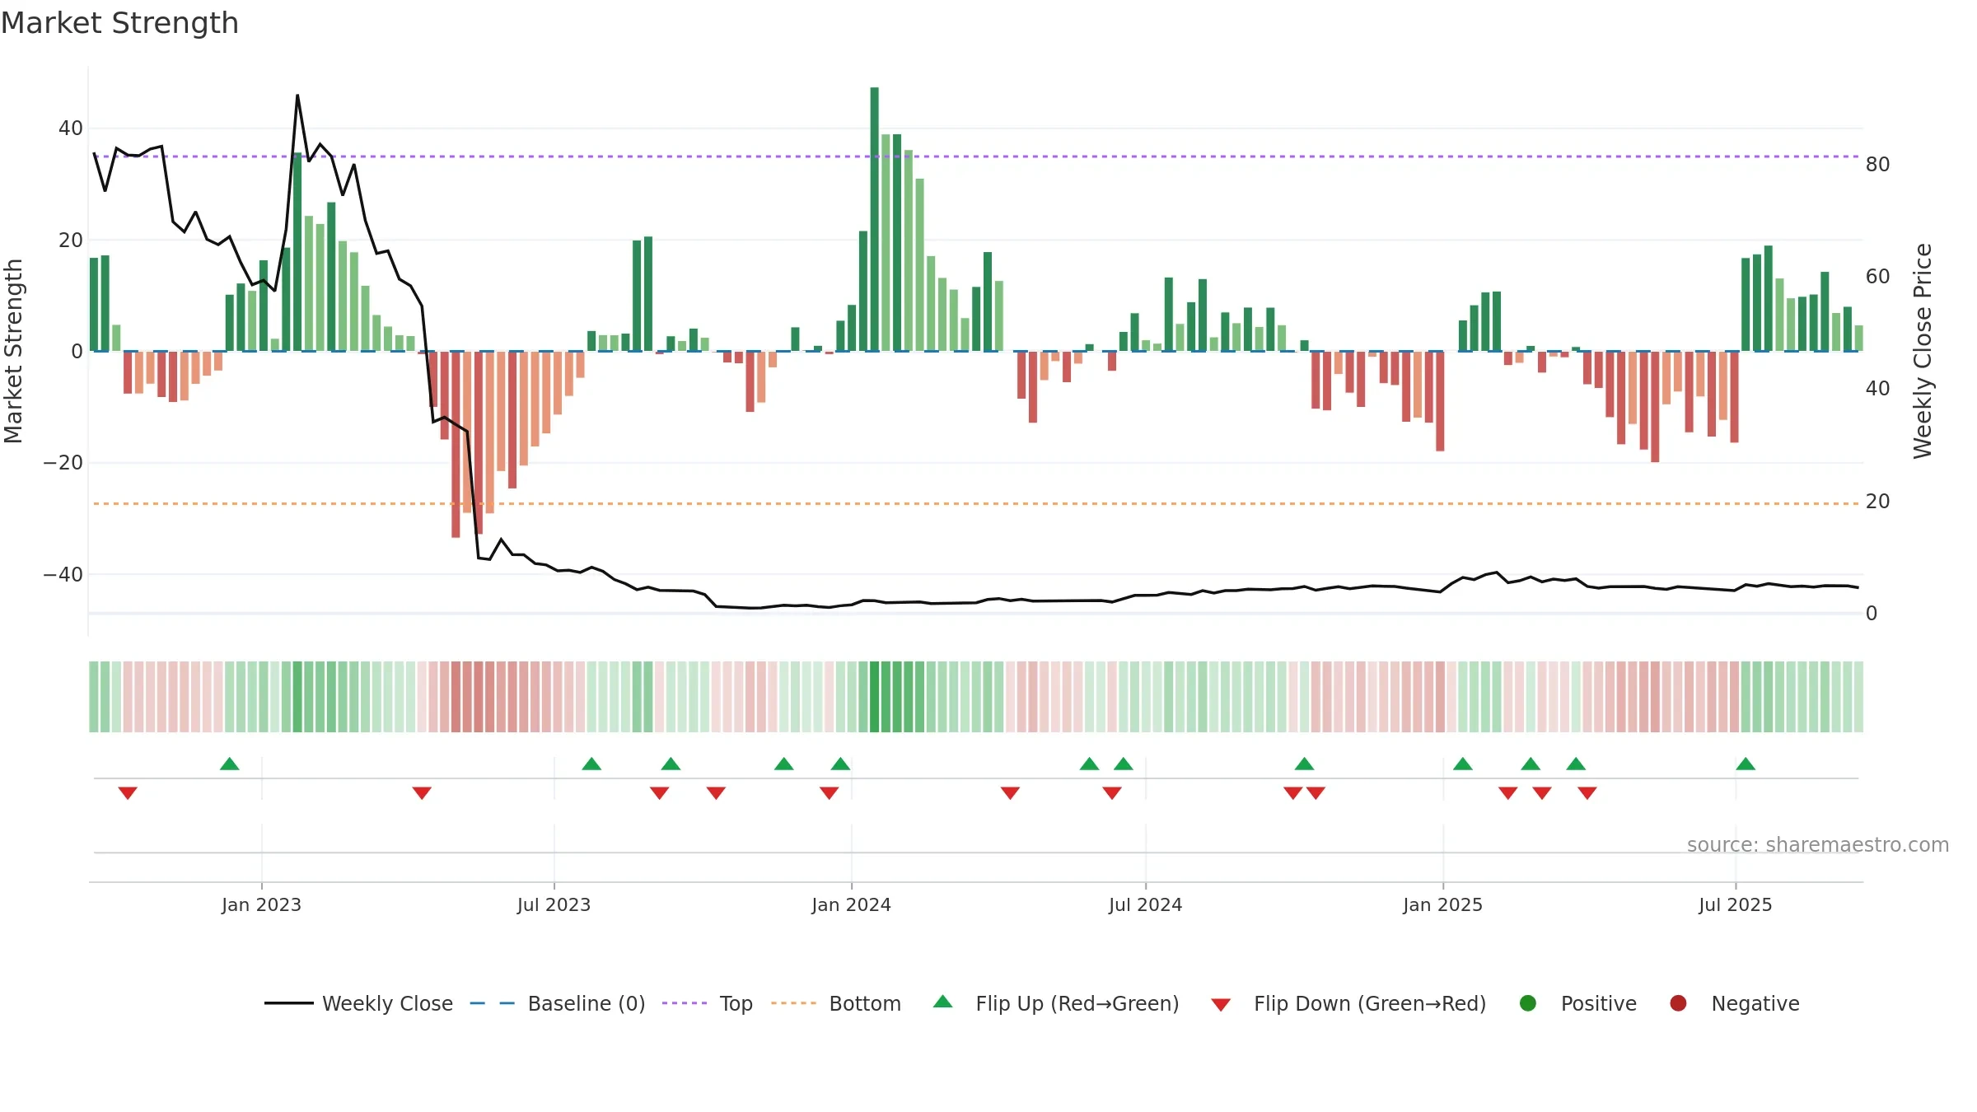Click the orange dotted Bottom legend line sample
The image size is (1977, 1112).
[x=793, y=1003]
